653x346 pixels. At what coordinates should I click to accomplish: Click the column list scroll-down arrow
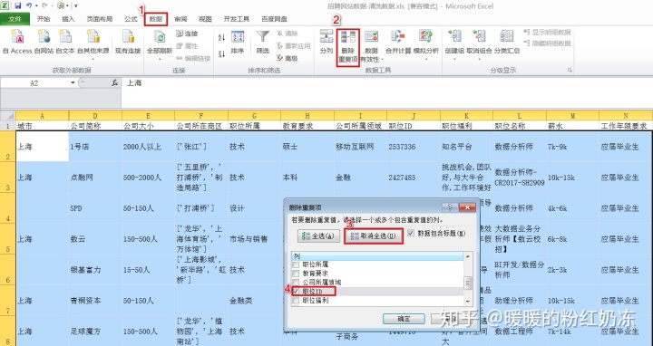(468, 301)
